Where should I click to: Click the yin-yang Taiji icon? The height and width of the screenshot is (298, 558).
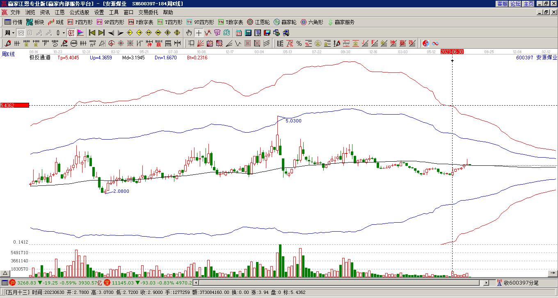tap(426, 43)
